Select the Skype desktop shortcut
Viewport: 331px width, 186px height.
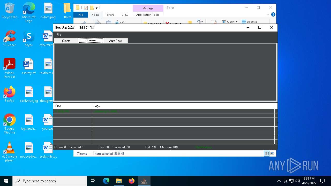click(29, 39)
